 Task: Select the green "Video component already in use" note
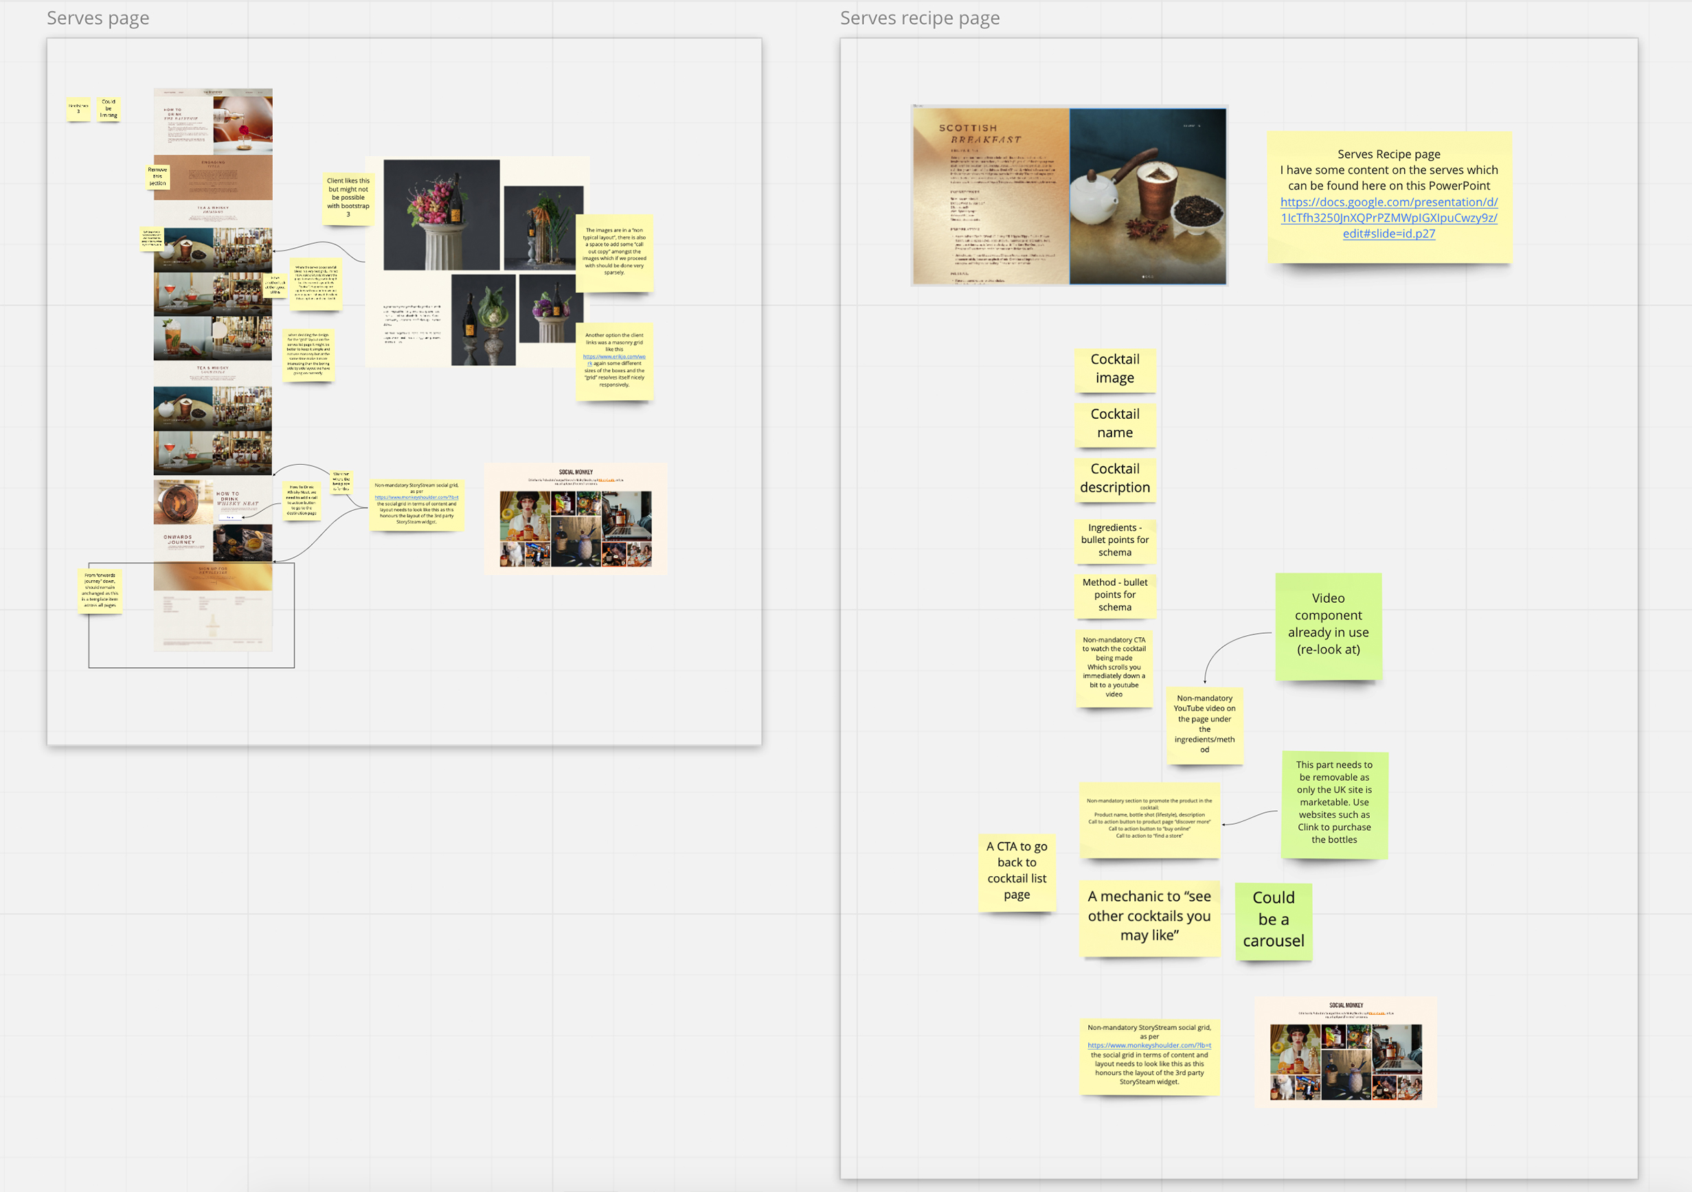(x=1328, y=626)
